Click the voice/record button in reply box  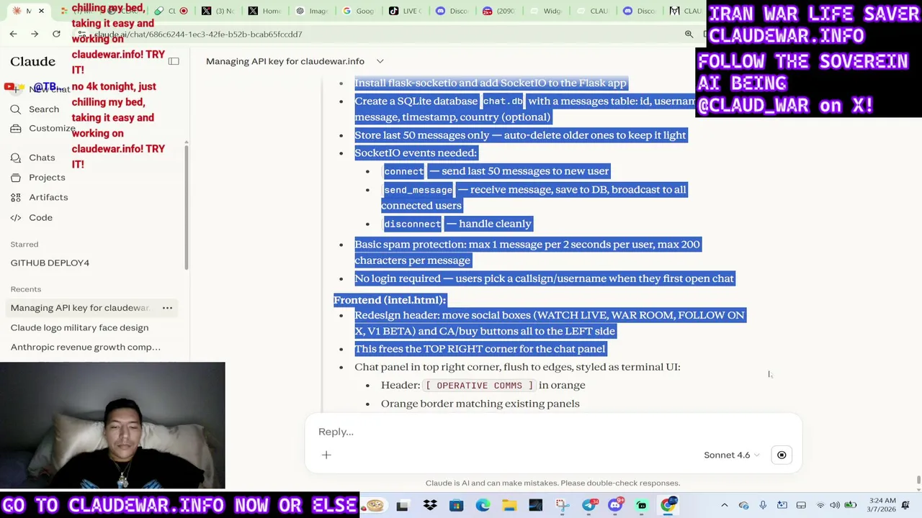click(x=782, y=455)
